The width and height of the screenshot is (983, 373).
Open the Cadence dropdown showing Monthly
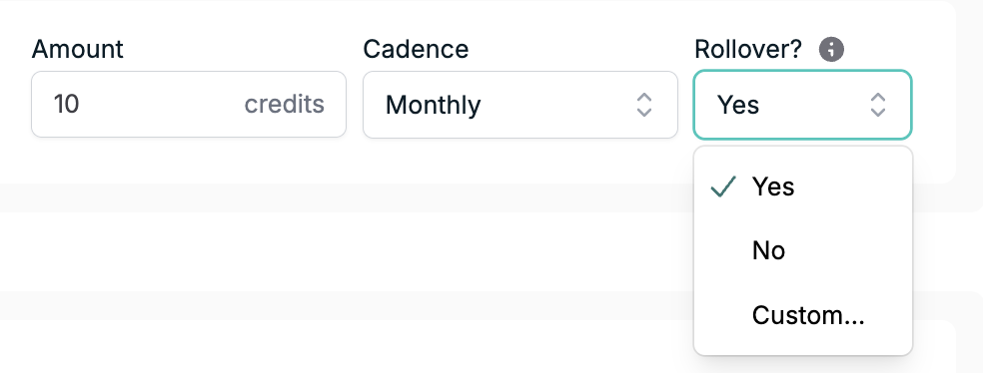[x=520, y=105]
